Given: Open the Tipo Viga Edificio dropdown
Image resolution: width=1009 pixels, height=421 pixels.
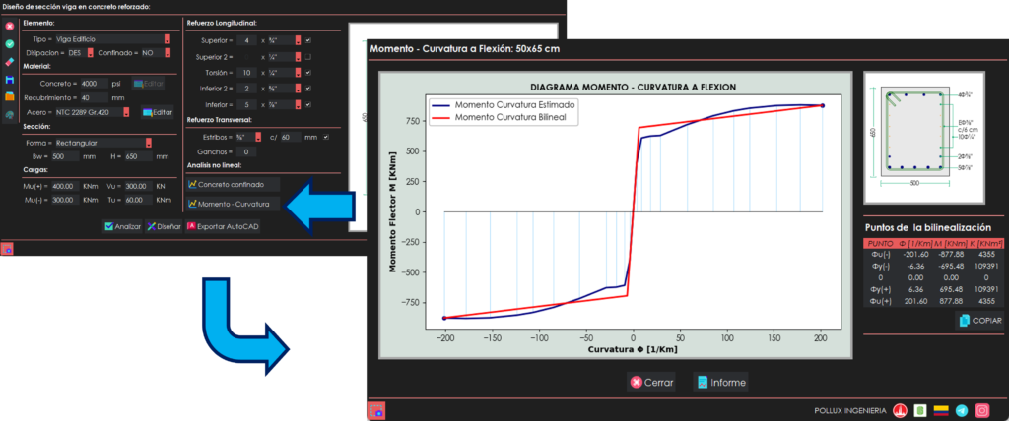Looking at the screenshot, I should pyautogui.click(x=168, y=39).
